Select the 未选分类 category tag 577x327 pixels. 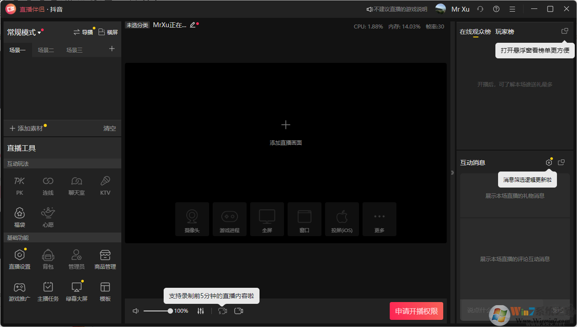pyautogui.click(x=137, y=25)
